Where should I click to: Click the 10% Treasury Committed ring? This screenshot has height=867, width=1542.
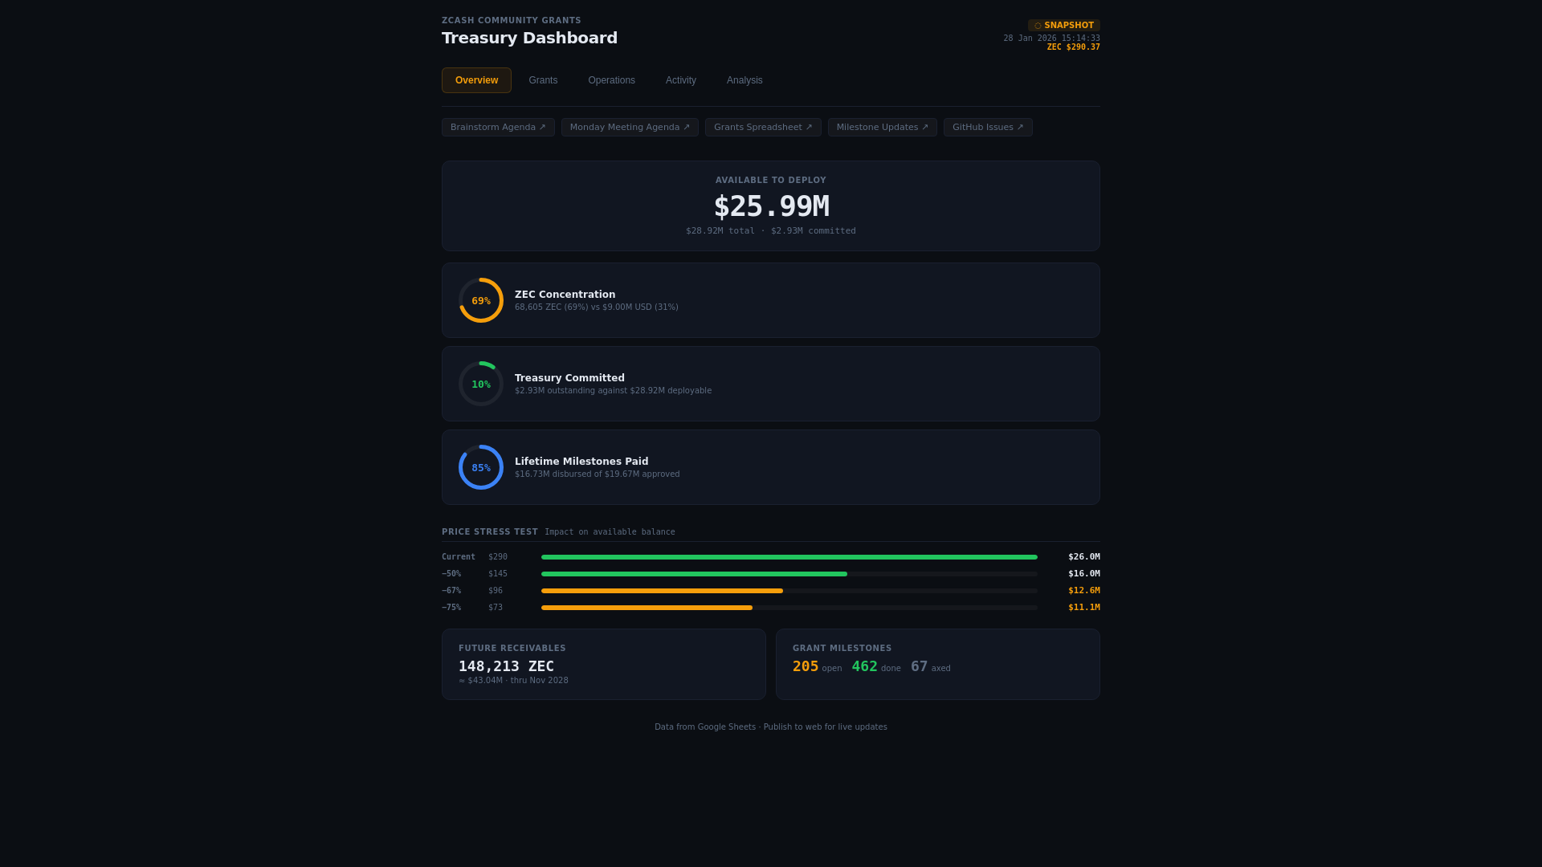click(x=481, y=384)
